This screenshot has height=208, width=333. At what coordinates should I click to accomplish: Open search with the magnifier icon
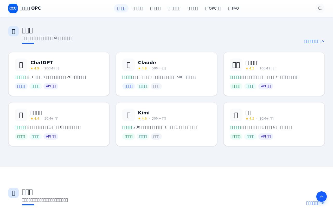pos(320,8)
